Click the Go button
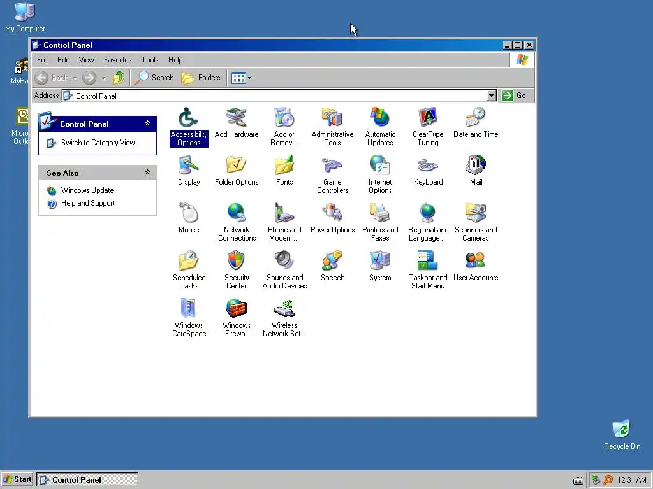 (x=515, y=96)
